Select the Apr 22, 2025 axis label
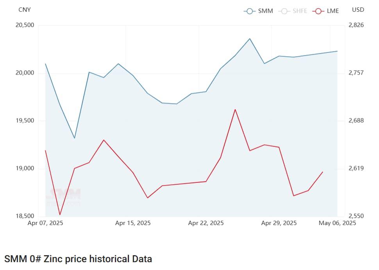Viewport: 379px width, 270px height. pyautogui.click(x=206, y=223)
